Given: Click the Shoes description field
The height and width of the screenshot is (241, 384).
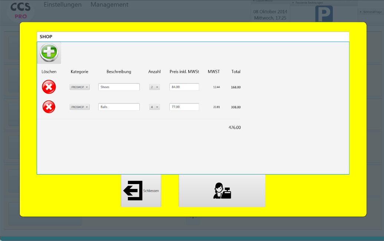Looking at the screenshot, I should pyautogui.click(x=119, y=87).
